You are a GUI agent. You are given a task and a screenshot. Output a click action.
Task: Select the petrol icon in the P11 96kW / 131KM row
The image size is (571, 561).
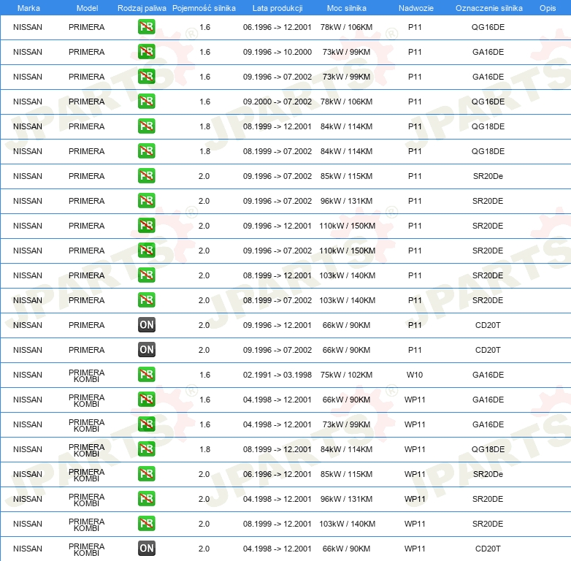[146, 201]
